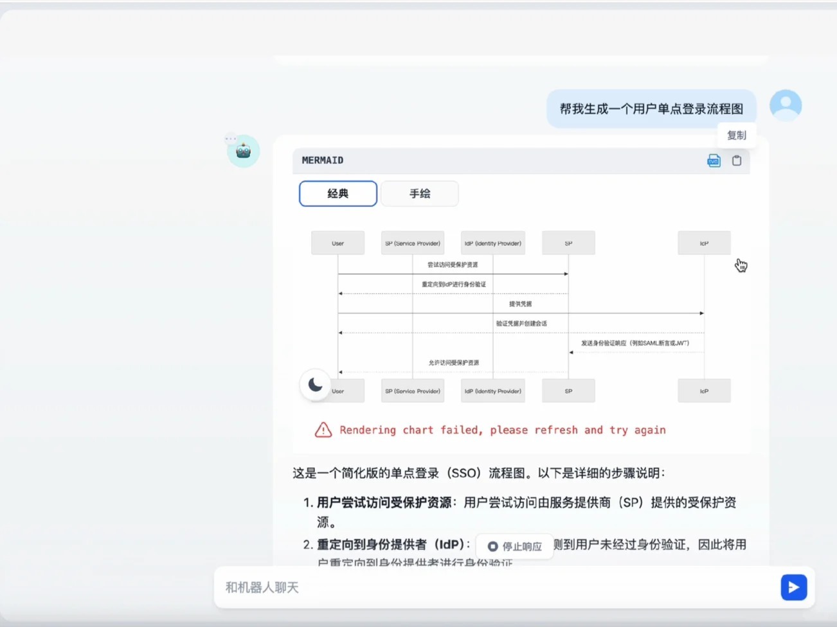Switch to the 经典 diagram style
The height and width of the screenshot is (627, 837).
(x=337, y=193)
